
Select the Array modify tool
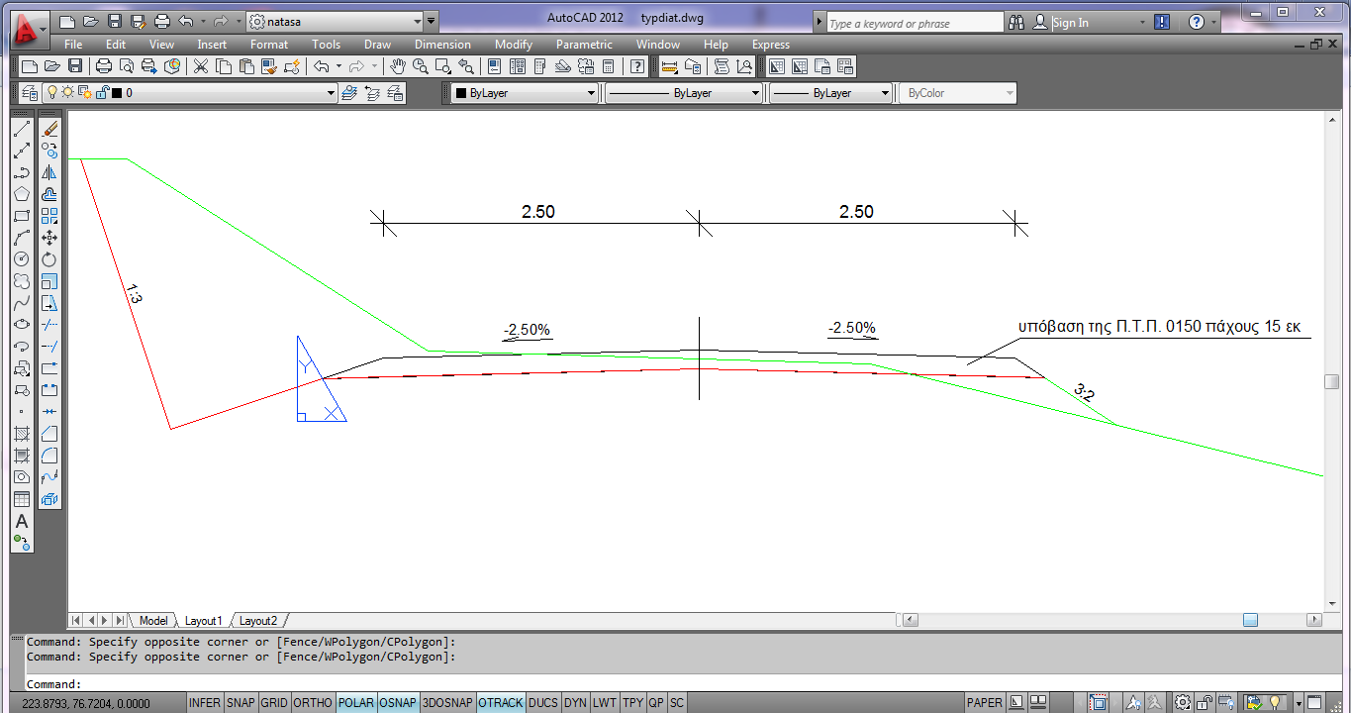click(49, 216)
